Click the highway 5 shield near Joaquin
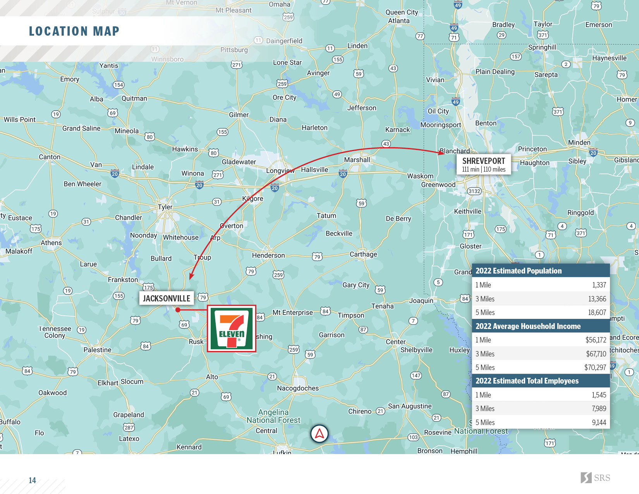The height and width of the screenshot is (494, 639). click(438, 282)
